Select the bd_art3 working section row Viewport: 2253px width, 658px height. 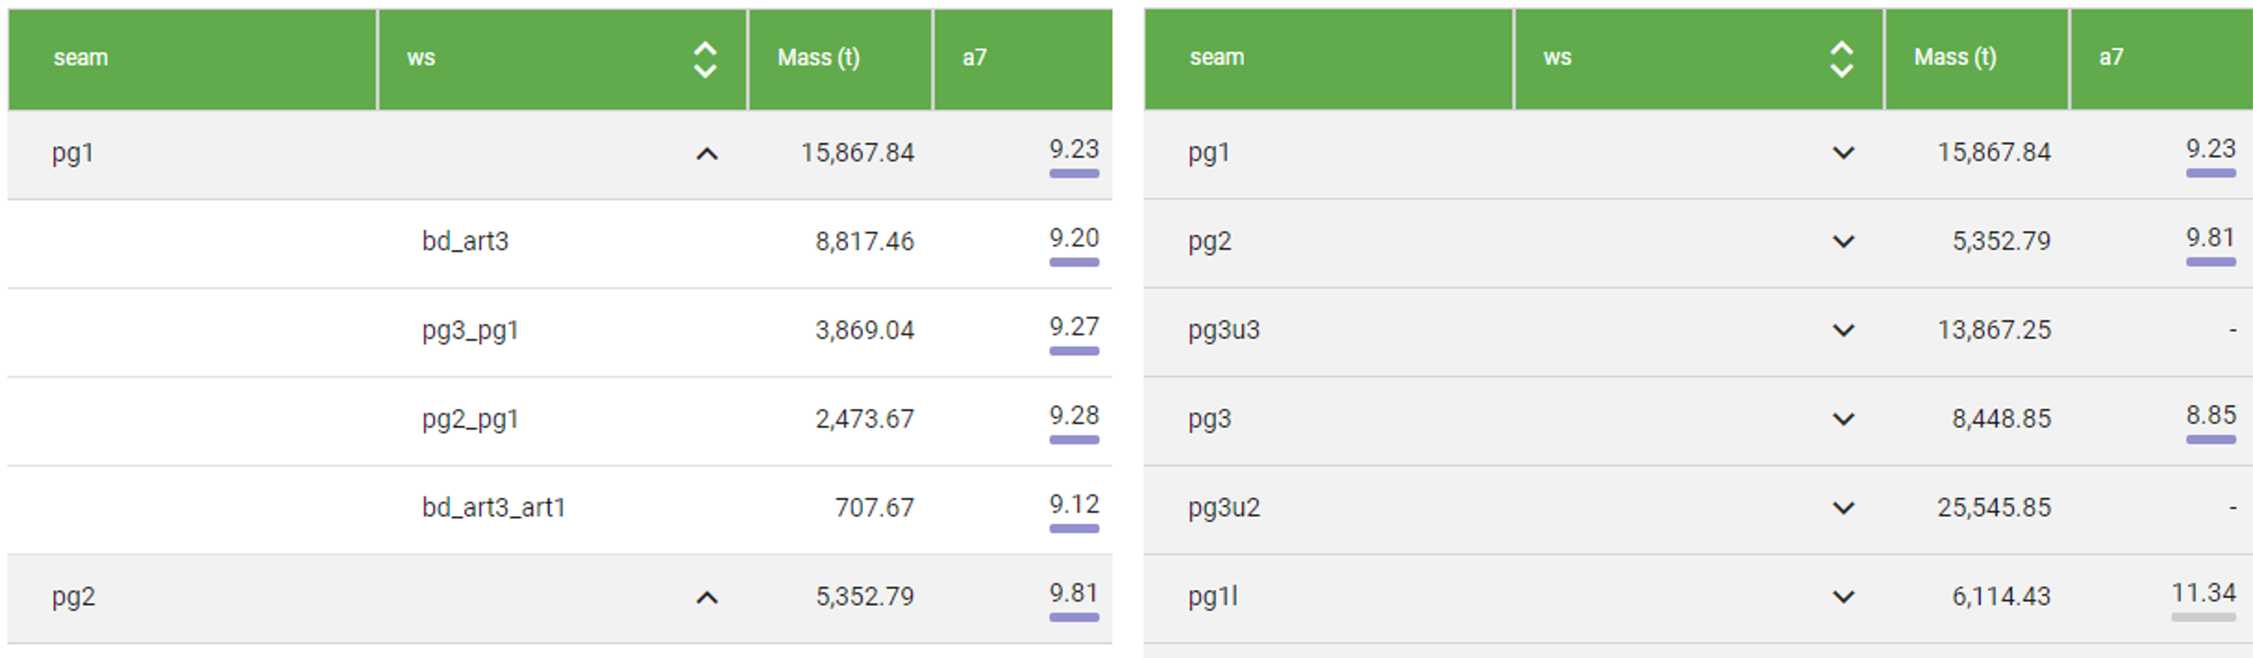point(465,242)
